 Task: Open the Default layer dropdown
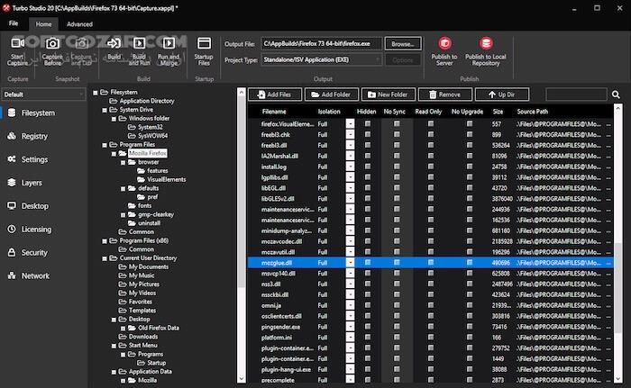pos(42,94)
